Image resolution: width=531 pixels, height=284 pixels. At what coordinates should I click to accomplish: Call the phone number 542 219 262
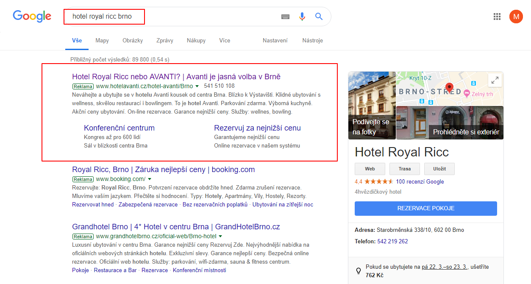[x=392, y=241]
